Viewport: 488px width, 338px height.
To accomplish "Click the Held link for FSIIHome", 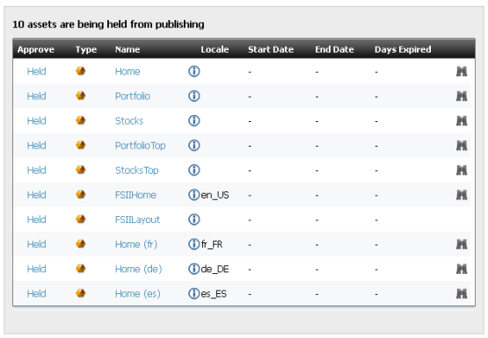I will (36, 195).
